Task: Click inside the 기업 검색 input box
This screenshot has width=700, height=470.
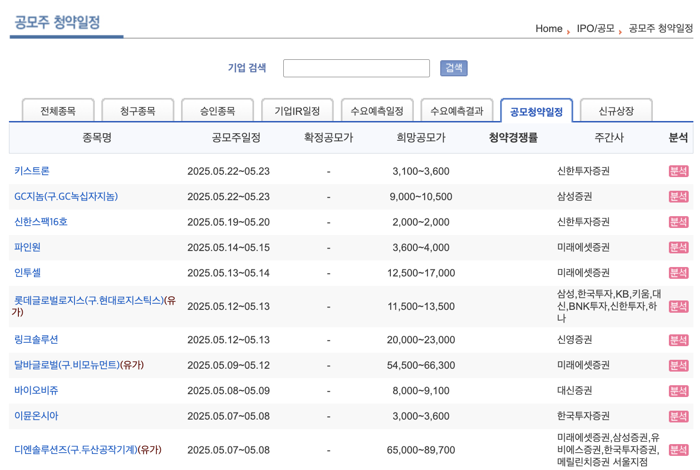Action: (x=356, y=68)
